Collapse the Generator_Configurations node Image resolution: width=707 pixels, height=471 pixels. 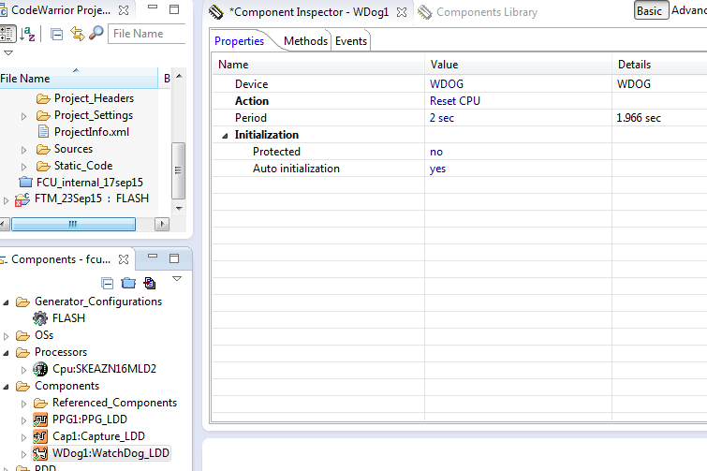6,302
